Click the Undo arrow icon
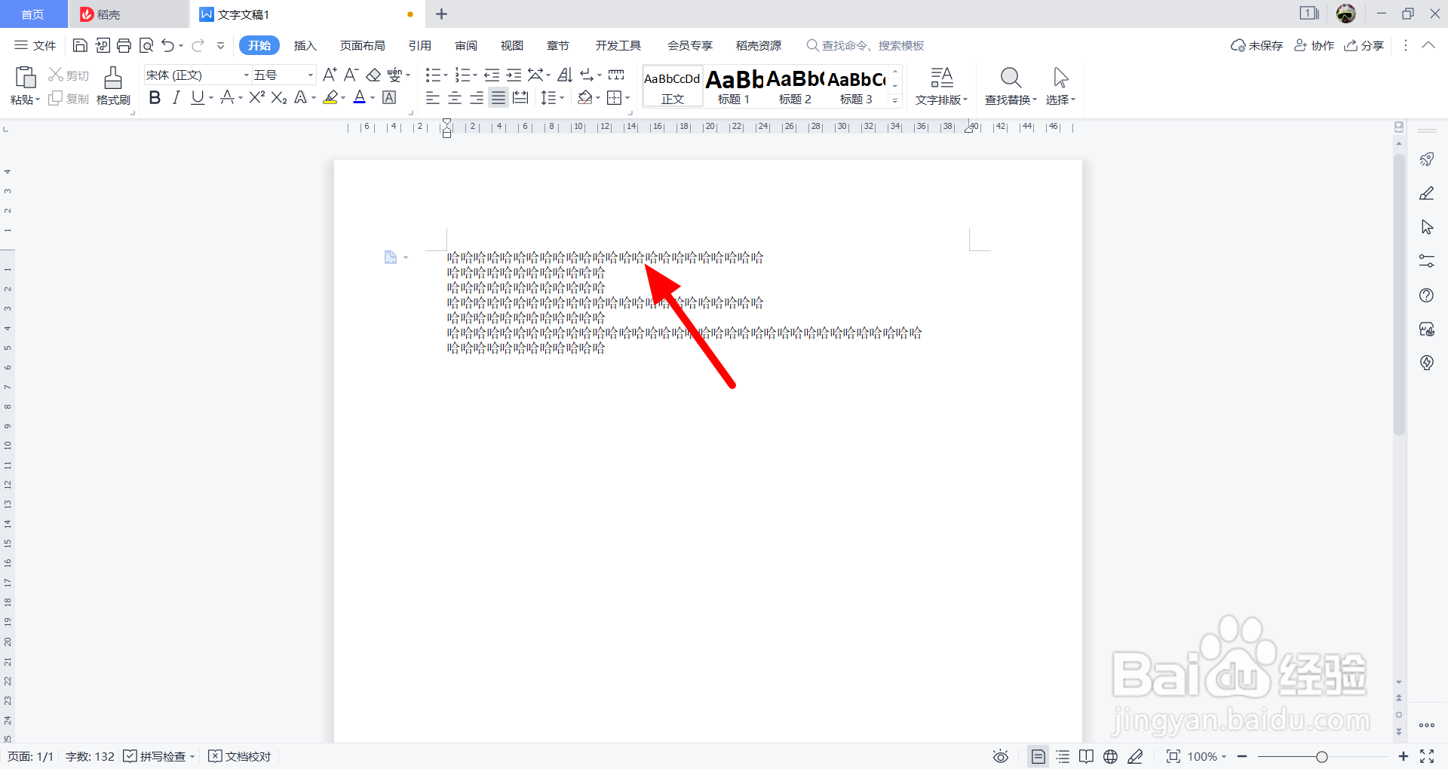The image size is (1448, 769). pos(168,45)
